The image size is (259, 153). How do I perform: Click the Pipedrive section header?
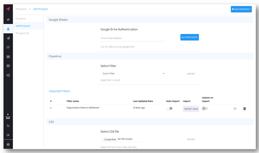[x=150, y=56]
